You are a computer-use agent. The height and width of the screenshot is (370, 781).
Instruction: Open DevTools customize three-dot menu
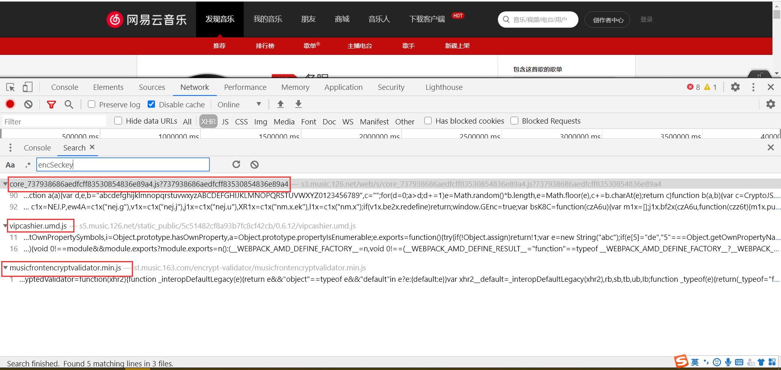pos(753,87)
